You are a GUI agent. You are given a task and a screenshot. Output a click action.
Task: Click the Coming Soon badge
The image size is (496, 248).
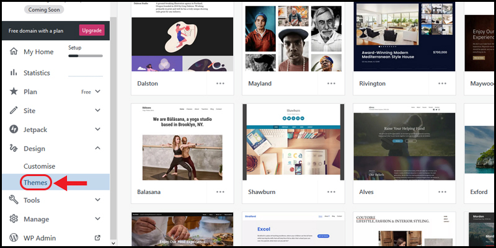(x=44, y=9)
